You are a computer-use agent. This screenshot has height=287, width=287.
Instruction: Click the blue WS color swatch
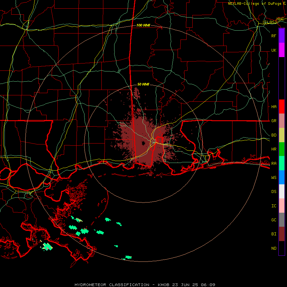pyautogui.click(x=282, y=177)
